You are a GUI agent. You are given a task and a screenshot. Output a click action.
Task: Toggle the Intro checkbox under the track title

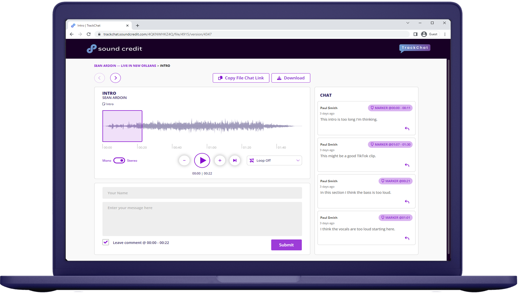103,104
